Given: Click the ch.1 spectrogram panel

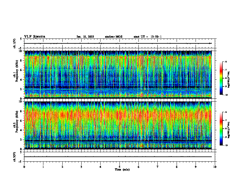Looking at the screenshot, I should click(x=118, y=75).
